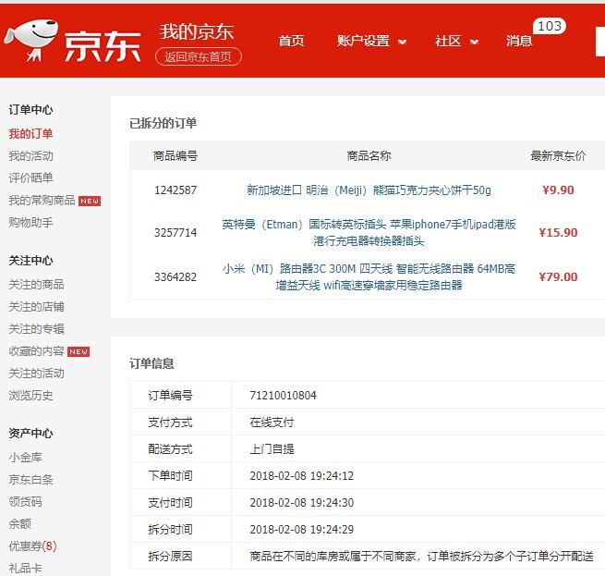Open 小金库 sidebar link
The width and height of the screenshot is (605, 576).
(26, 458)
